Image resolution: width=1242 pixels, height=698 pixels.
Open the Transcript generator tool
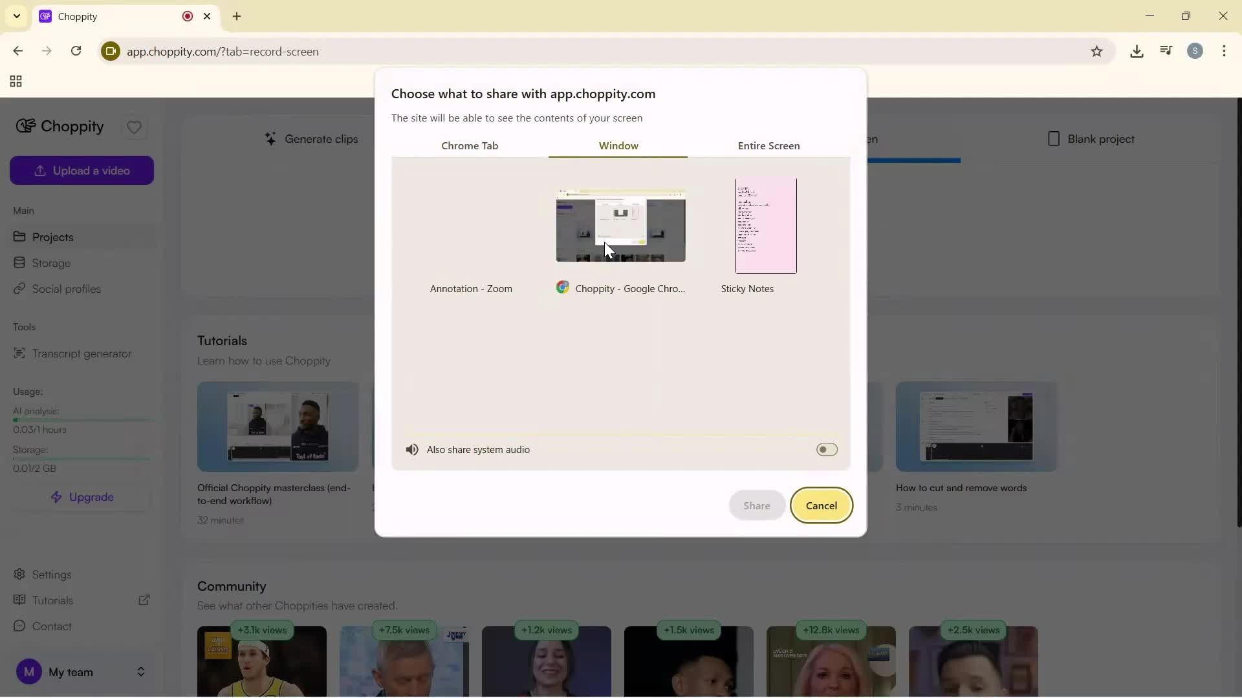(20, 354)
